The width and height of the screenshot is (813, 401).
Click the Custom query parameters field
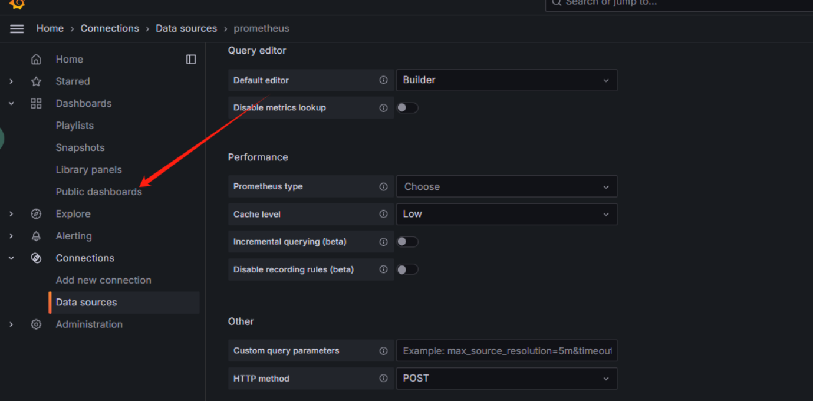click(506, 351)
